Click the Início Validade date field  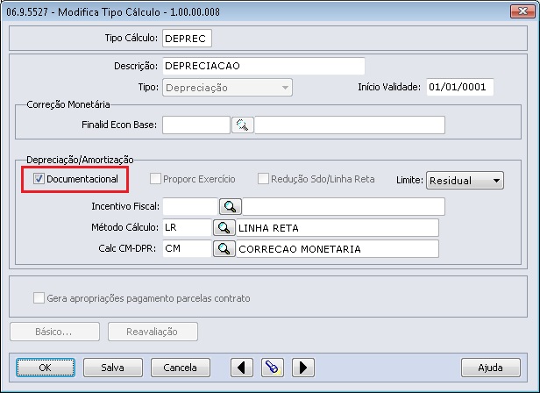(460, 87)
